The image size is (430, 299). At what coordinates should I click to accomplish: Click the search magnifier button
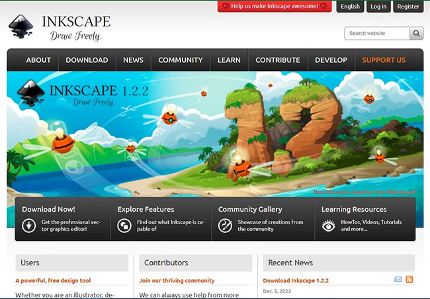[x=416, y=34]
